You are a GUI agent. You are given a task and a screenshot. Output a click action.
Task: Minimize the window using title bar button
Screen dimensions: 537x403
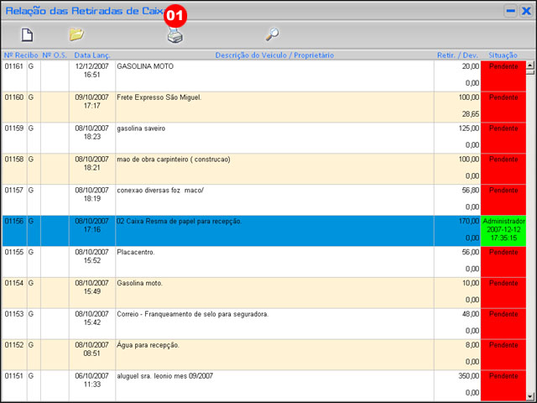(509, 11)
